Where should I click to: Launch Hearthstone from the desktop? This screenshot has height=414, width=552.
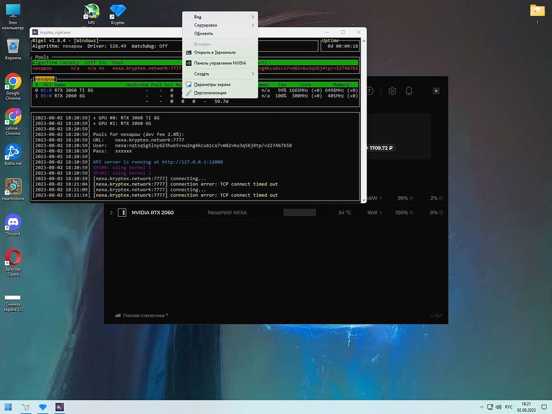12,188
